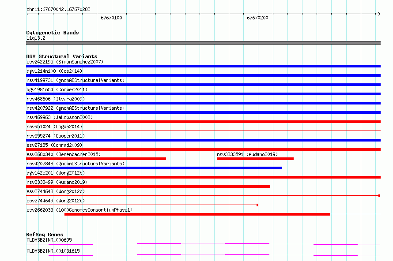Click the nsv3333499 (Audano2019) label
The height and width of the screenshot is (261, 393).
57,182
